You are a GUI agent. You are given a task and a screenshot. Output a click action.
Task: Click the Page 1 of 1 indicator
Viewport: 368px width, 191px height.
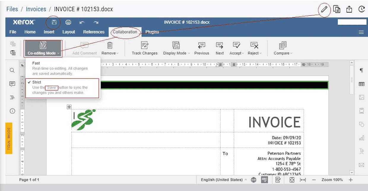click(x=29, y=180)
